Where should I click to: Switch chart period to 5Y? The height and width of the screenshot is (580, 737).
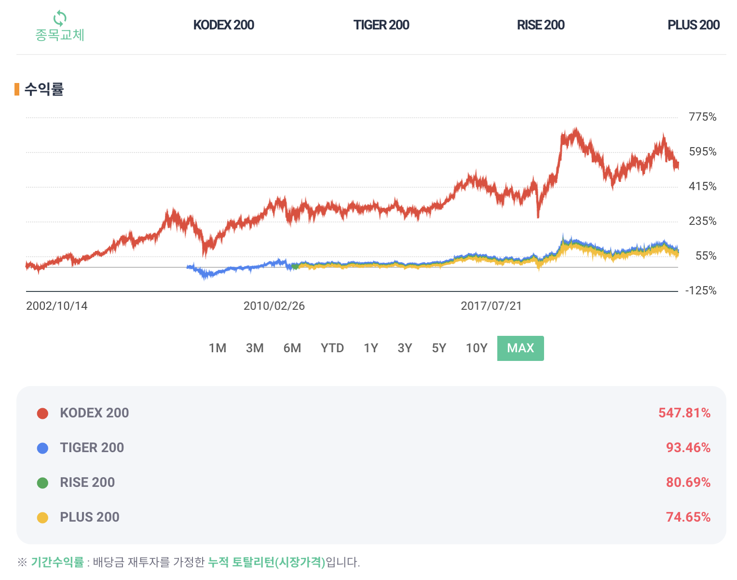tap(439, 348)
